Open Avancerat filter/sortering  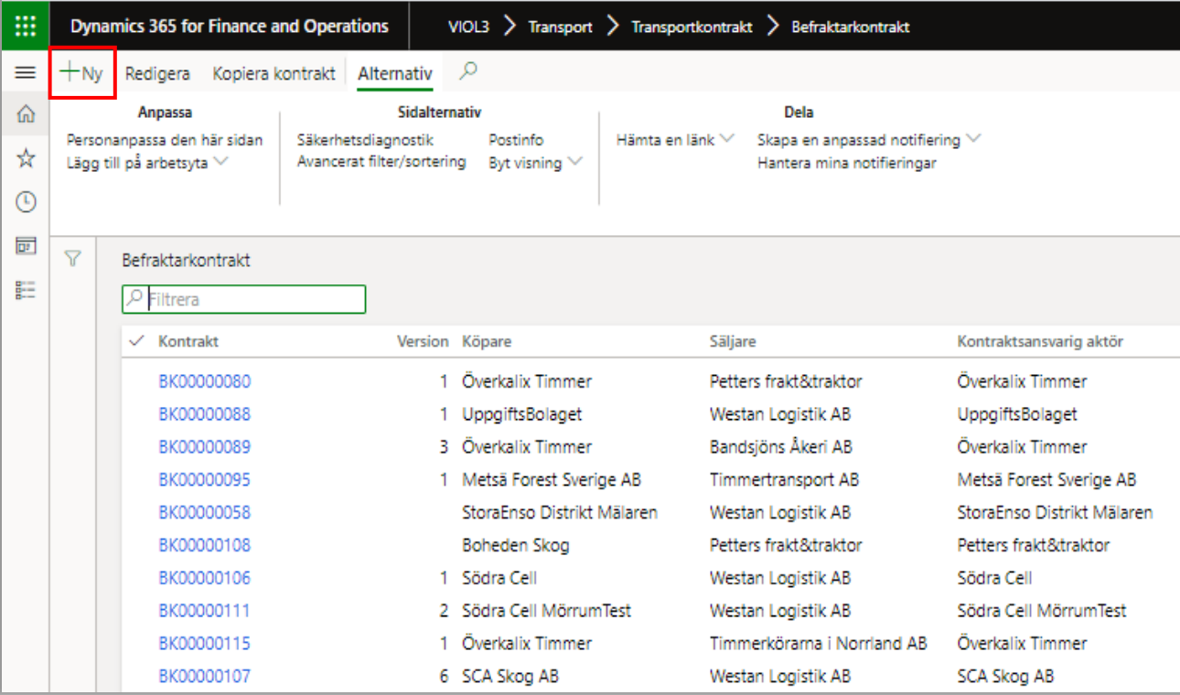(x=381, y=162)
